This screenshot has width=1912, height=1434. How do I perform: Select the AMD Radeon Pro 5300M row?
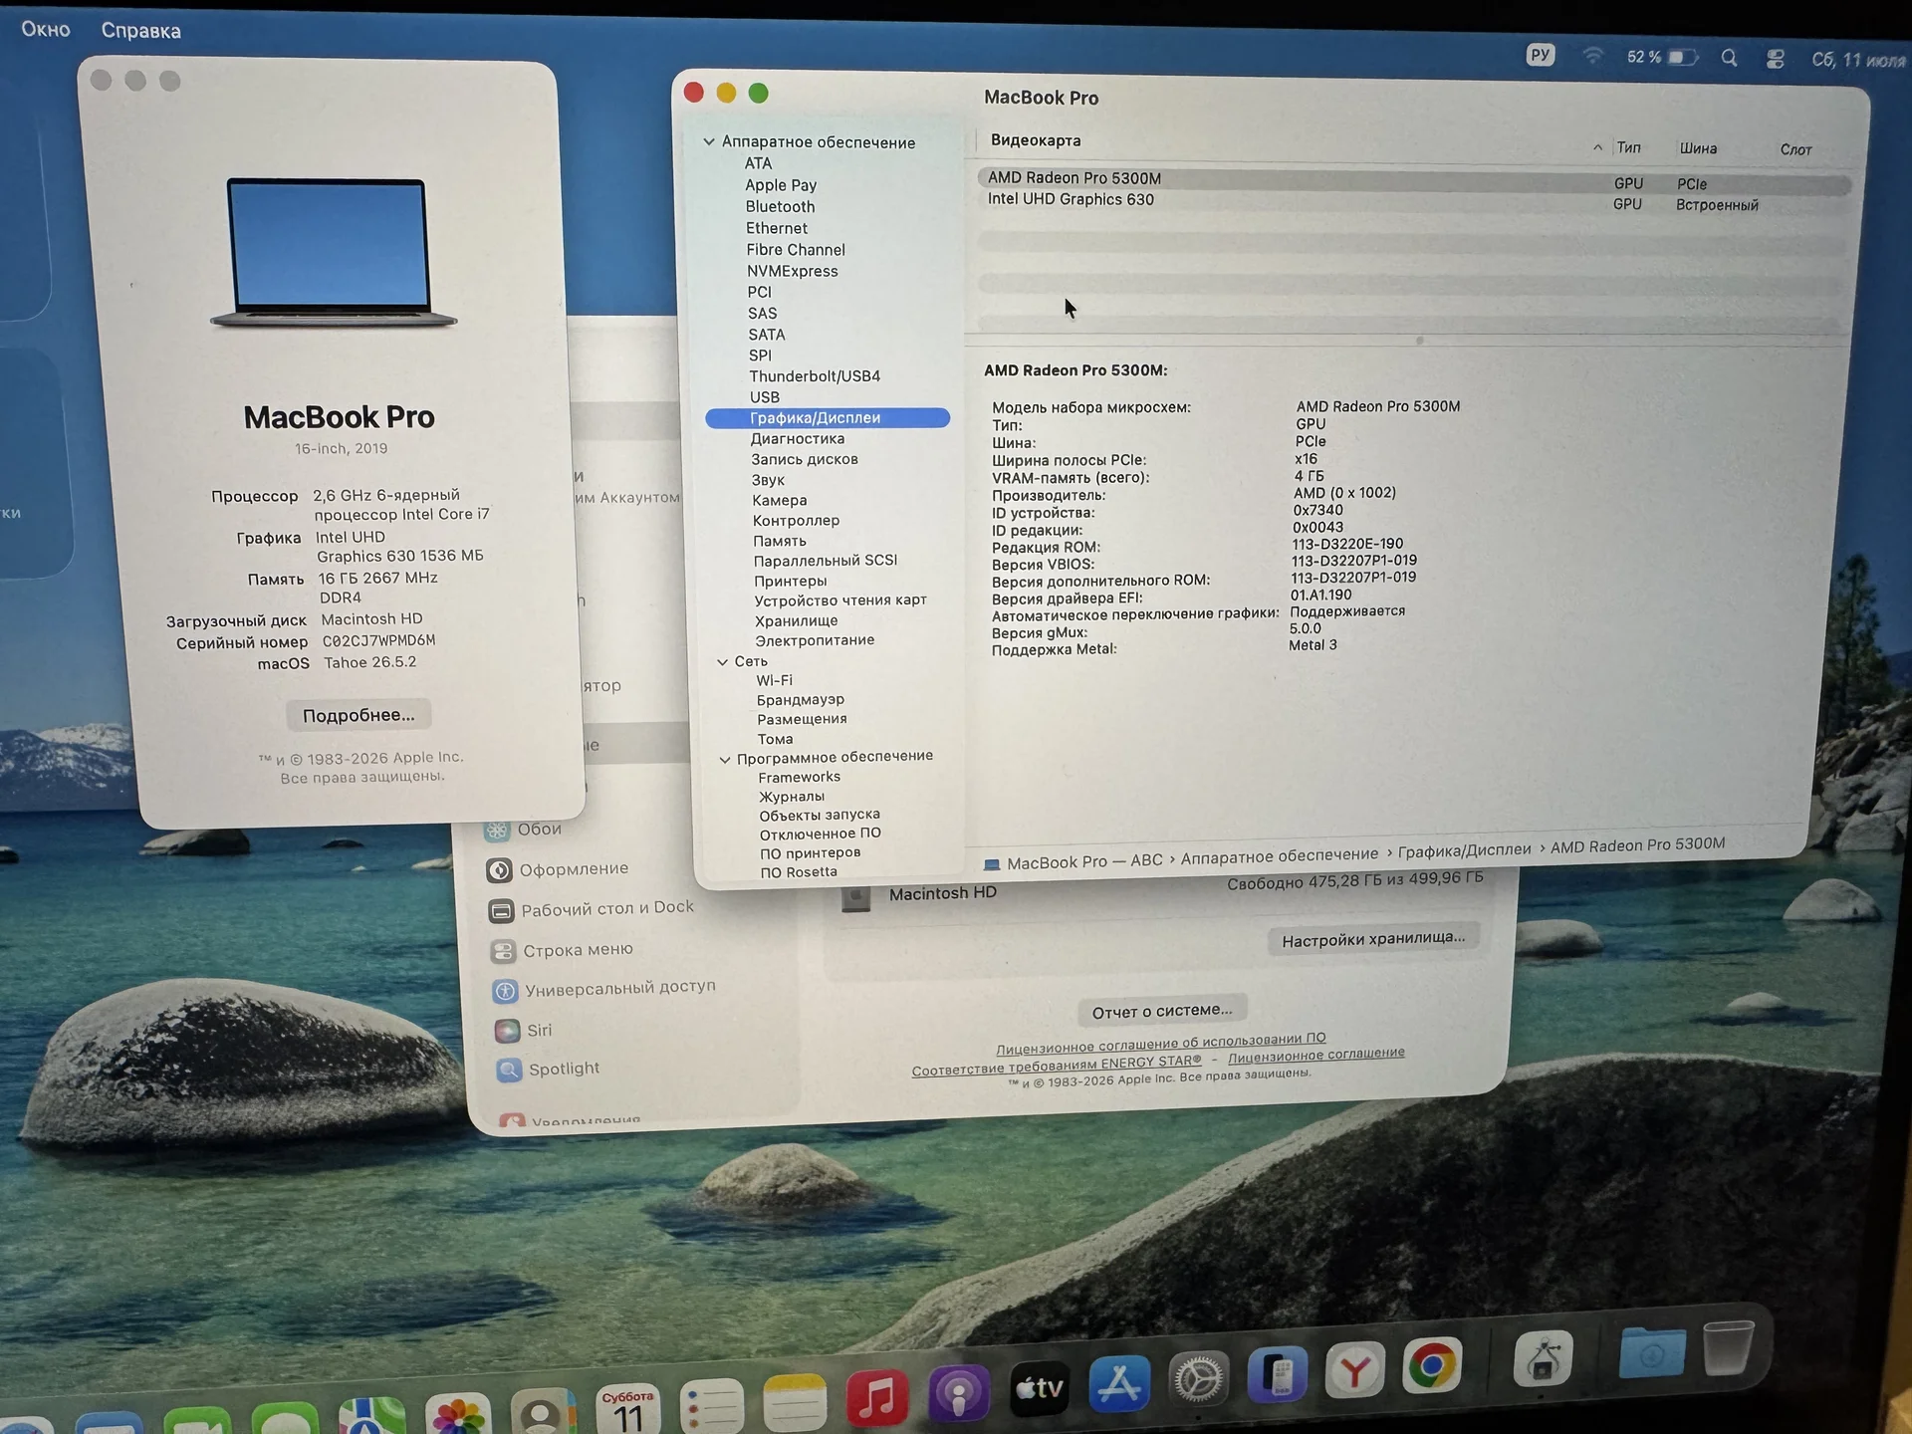pyautogui.click(x=1414, y=181)
